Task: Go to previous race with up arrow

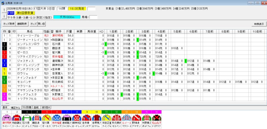Action: pyautogui.click(x=4, y=10)
